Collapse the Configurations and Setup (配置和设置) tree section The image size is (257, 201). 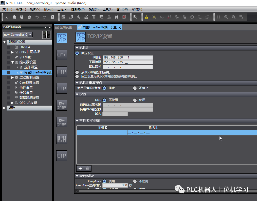[x=4, y=42]
